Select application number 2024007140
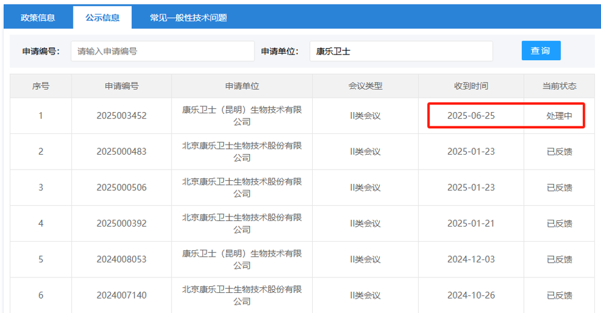The height and width of the screenshot is (313, 601). [122, 295]
